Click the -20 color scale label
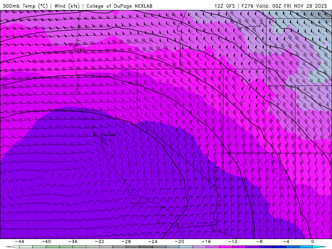332x249 pixels. [x=179, y=242]
